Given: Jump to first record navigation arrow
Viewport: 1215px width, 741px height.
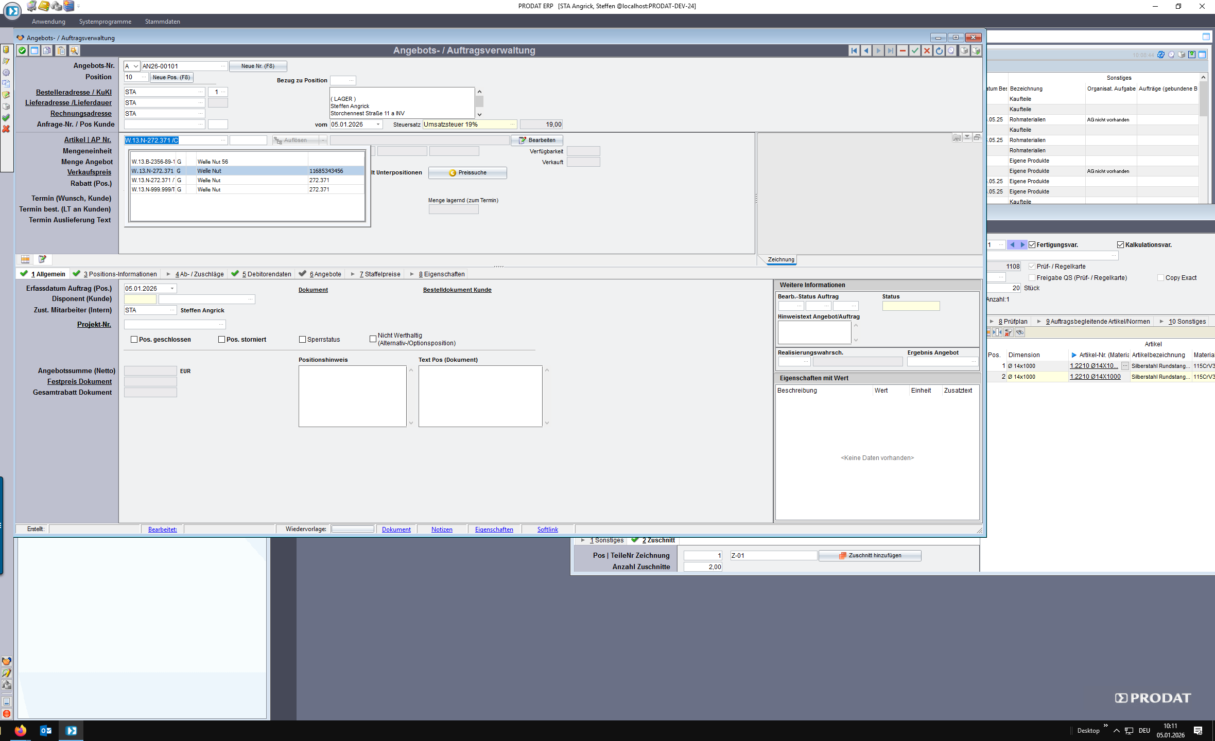Looking at the screenshot, I should click(x=854, y=50).
